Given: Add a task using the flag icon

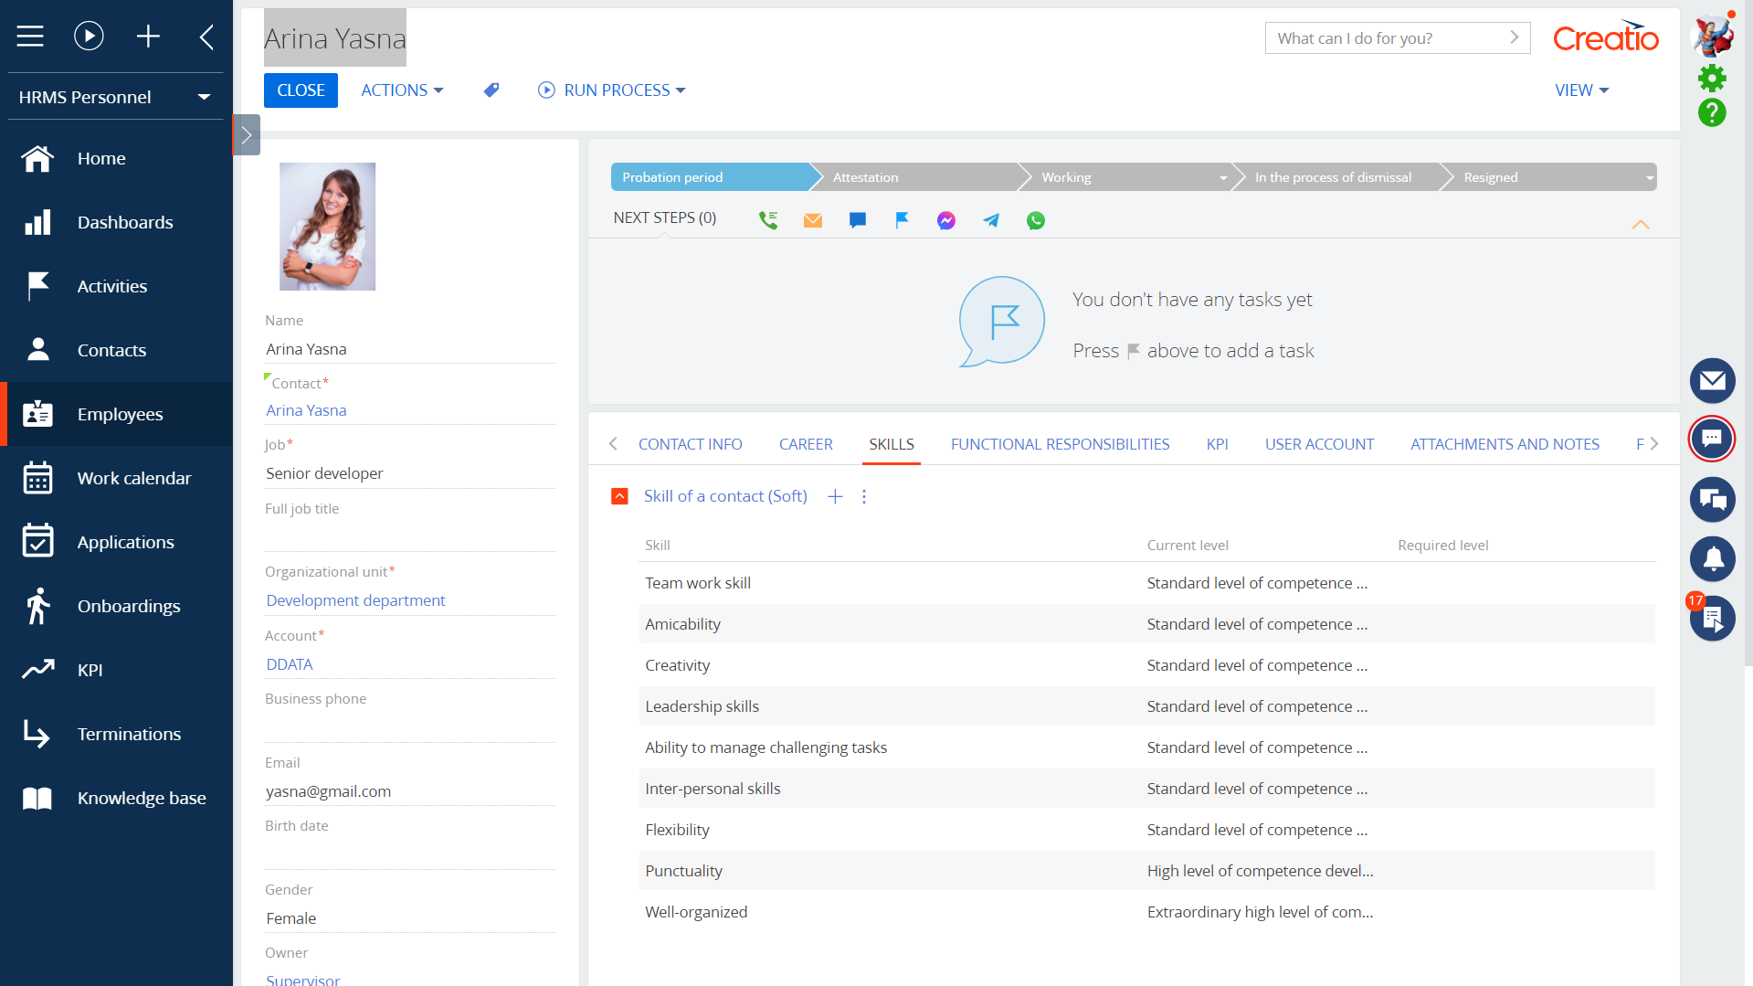Looking at the screenshot, I should point(902,219).
